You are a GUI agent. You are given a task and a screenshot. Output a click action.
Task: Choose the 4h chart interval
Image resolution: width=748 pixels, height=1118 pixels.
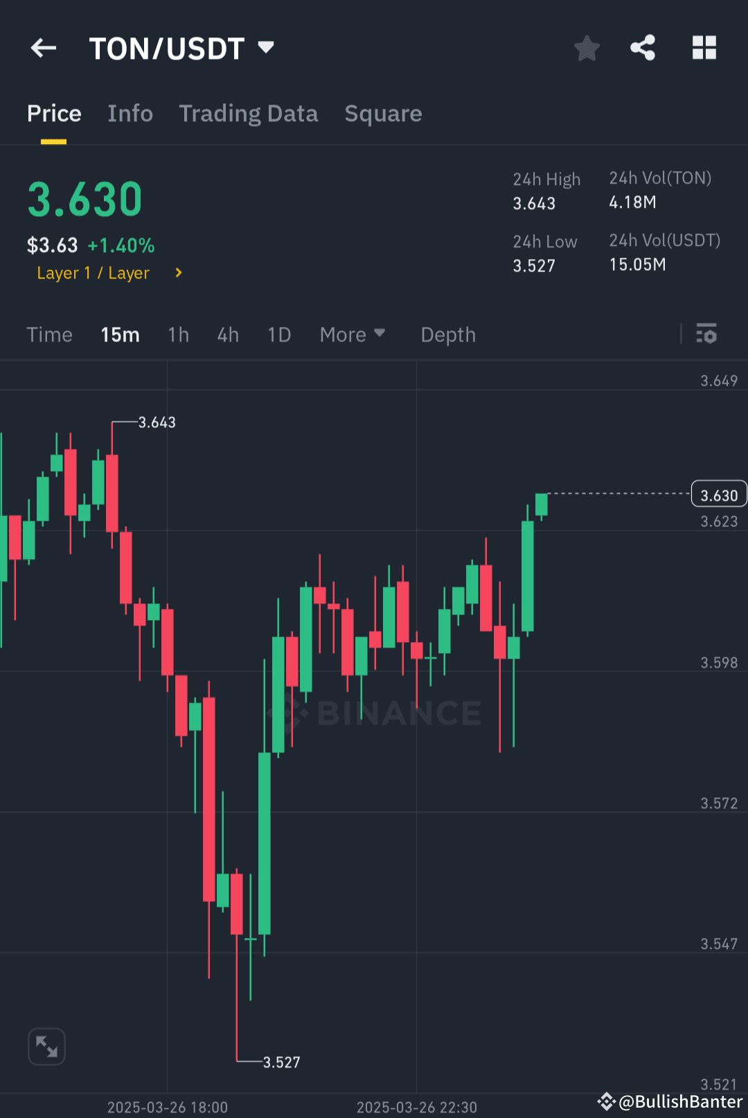point(228,335)
